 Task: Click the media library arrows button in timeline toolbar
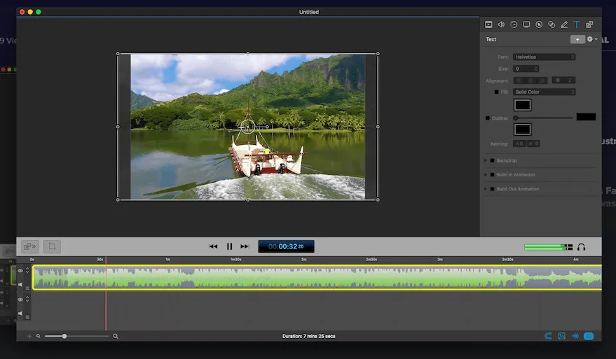(x=30, y=246)
